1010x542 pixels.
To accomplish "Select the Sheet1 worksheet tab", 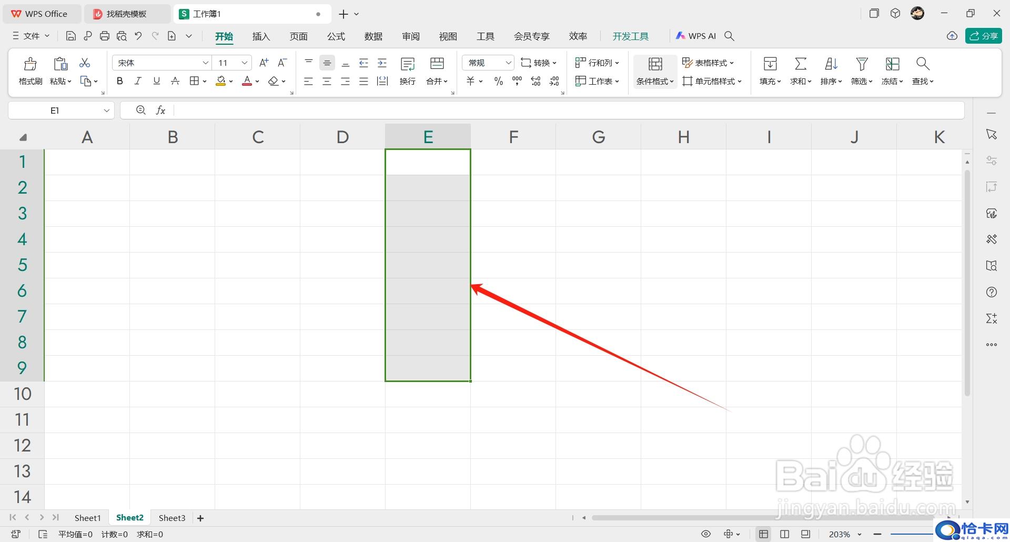I will pyautogui.click(x=87, y=518).
